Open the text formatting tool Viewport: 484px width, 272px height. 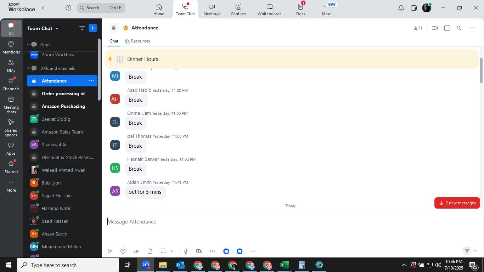click(110, 251)
